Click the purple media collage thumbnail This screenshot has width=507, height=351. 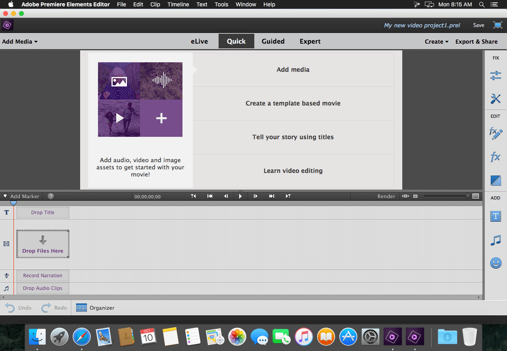(140, 100)
